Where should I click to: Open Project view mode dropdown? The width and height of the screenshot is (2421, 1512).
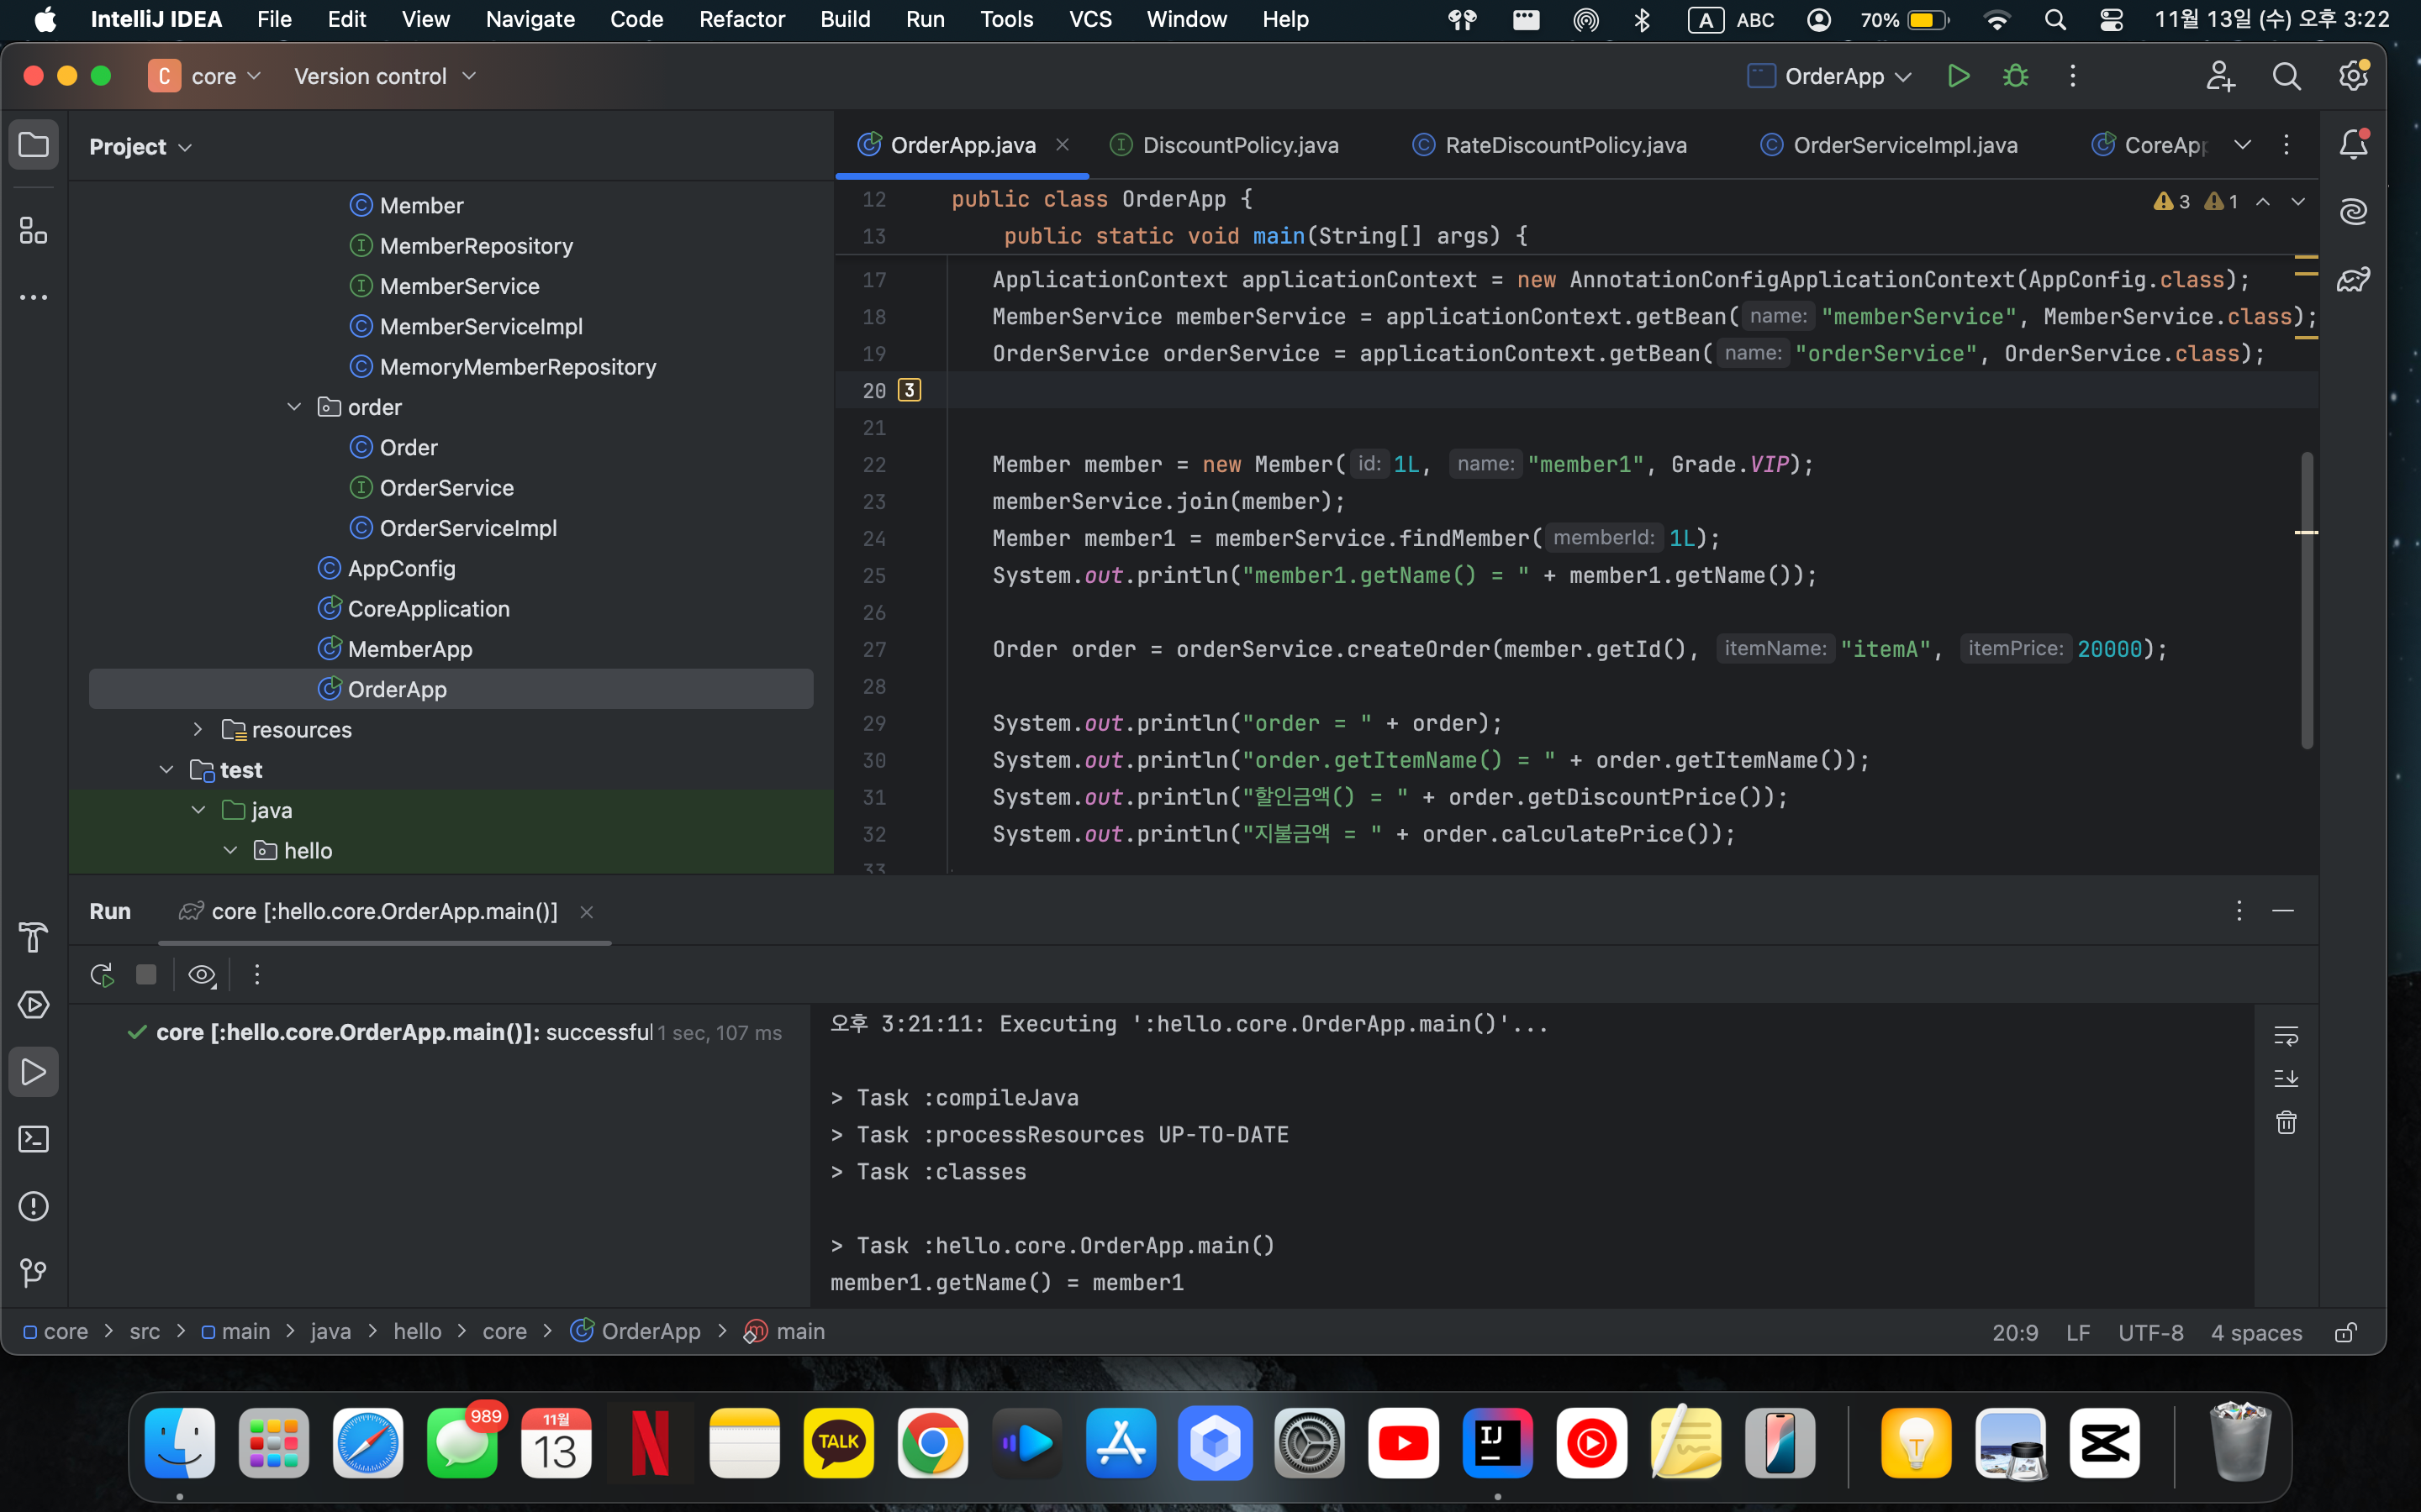coord(140,147)
